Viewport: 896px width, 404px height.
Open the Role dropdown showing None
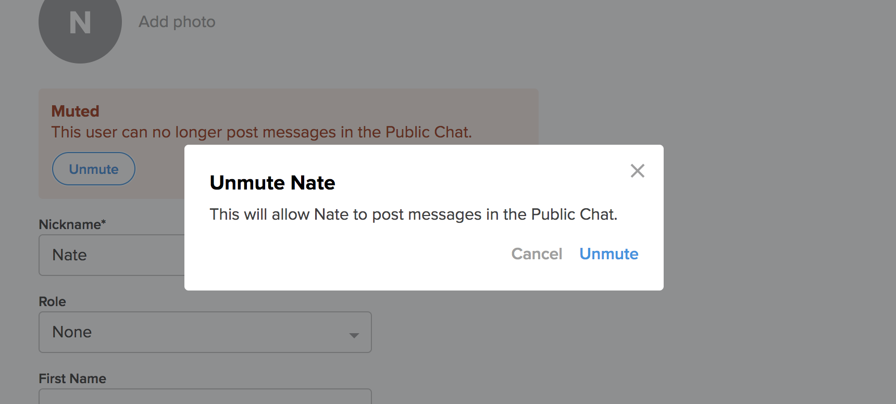pyautogui.click(x=205, y=332)
